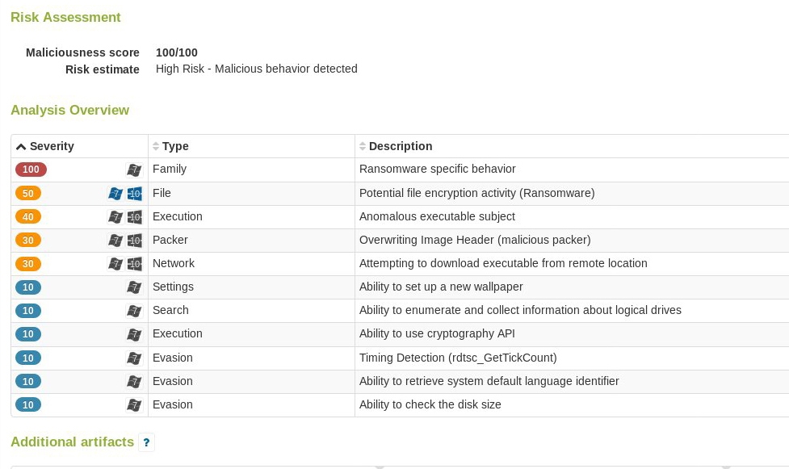Click Windows 7 icon in Search row
The height and width of the screenshot is (469, 789).
click(x=134, y=311)
